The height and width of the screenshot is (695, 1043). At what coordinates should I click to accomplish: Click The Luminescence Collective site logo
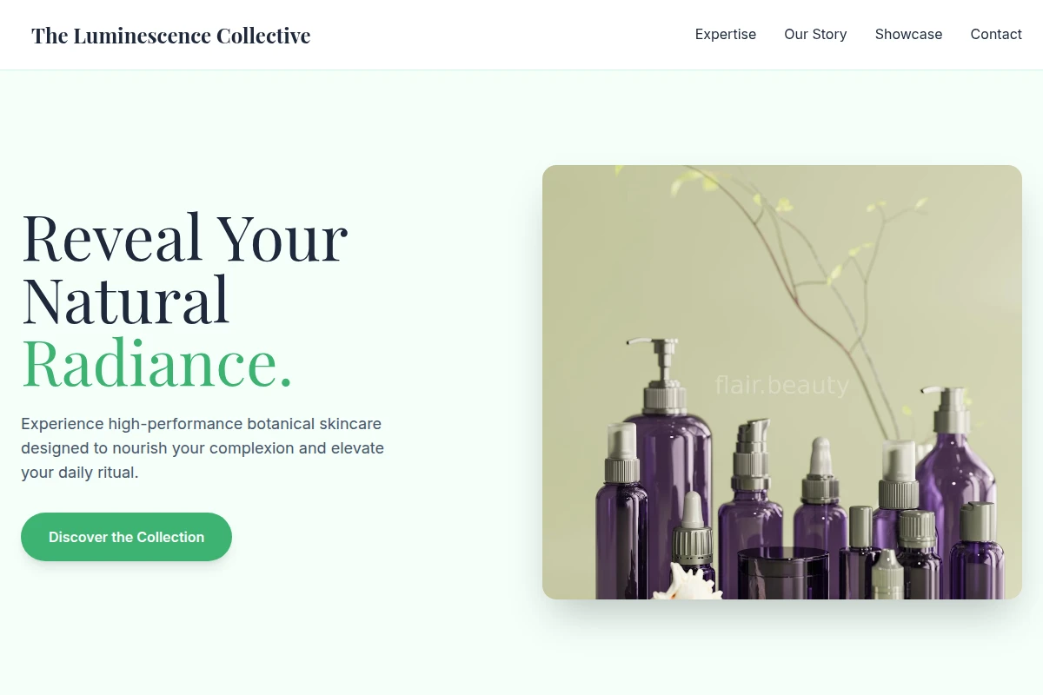pos(171,36)
